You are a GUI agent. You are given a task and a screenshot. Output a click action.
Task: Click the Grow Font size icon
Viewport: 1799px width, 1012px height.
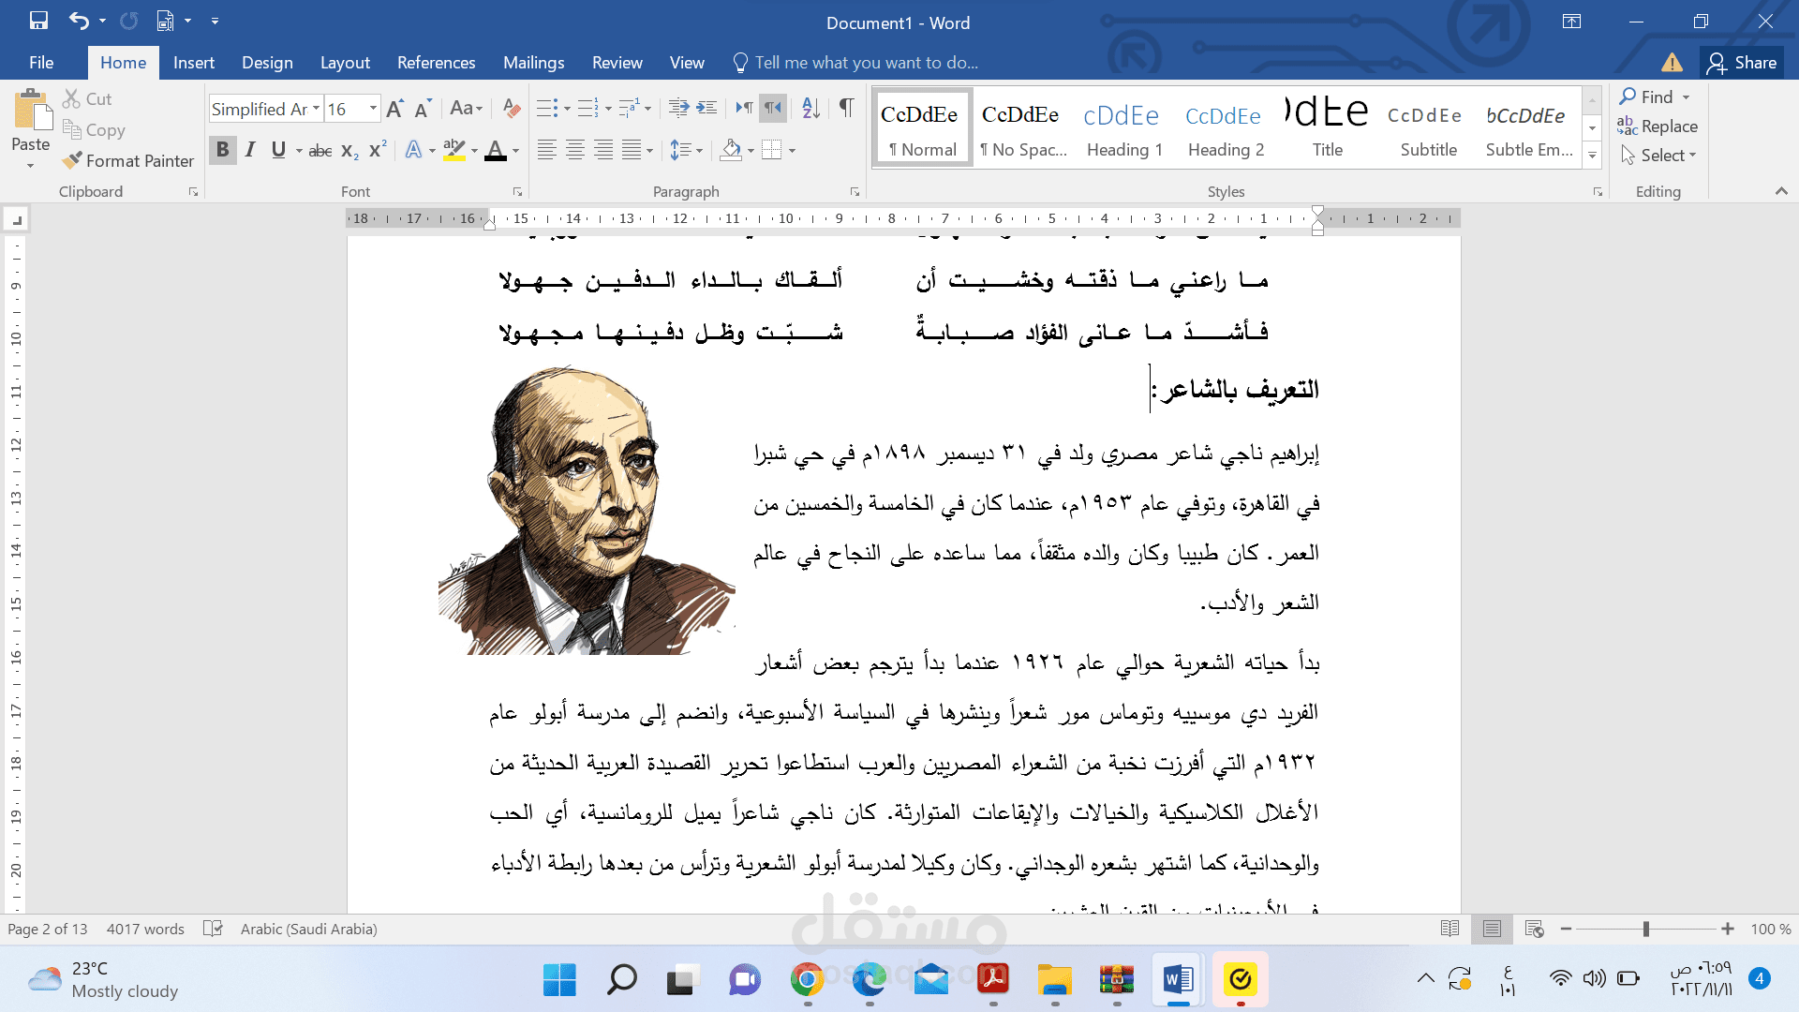(394, 109)
